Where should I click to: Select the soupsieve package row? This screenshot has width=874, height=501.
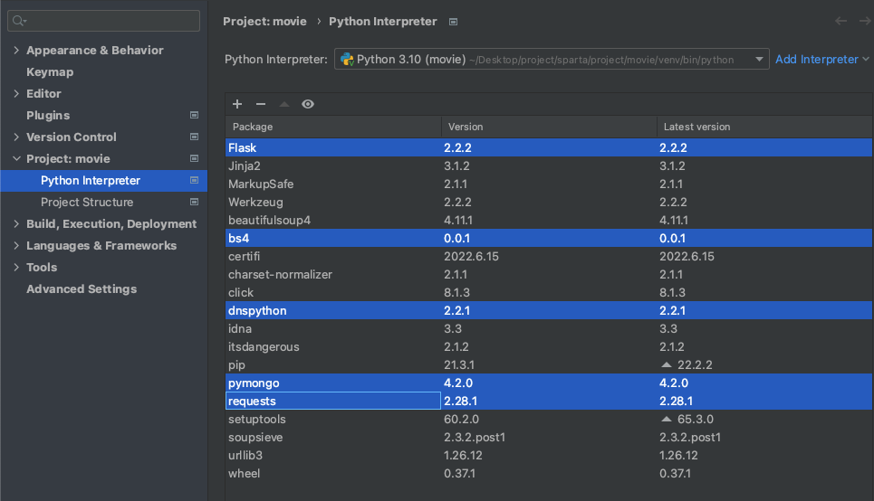point(549,437)
